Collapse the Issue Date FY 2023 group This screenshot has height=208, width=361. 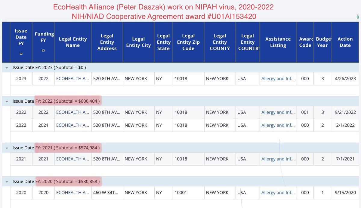7,68
